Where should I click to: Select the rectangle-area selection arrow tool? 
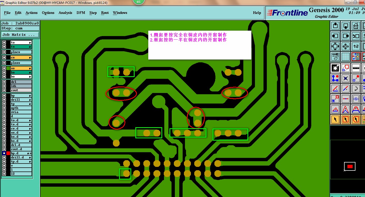point(346,119)
